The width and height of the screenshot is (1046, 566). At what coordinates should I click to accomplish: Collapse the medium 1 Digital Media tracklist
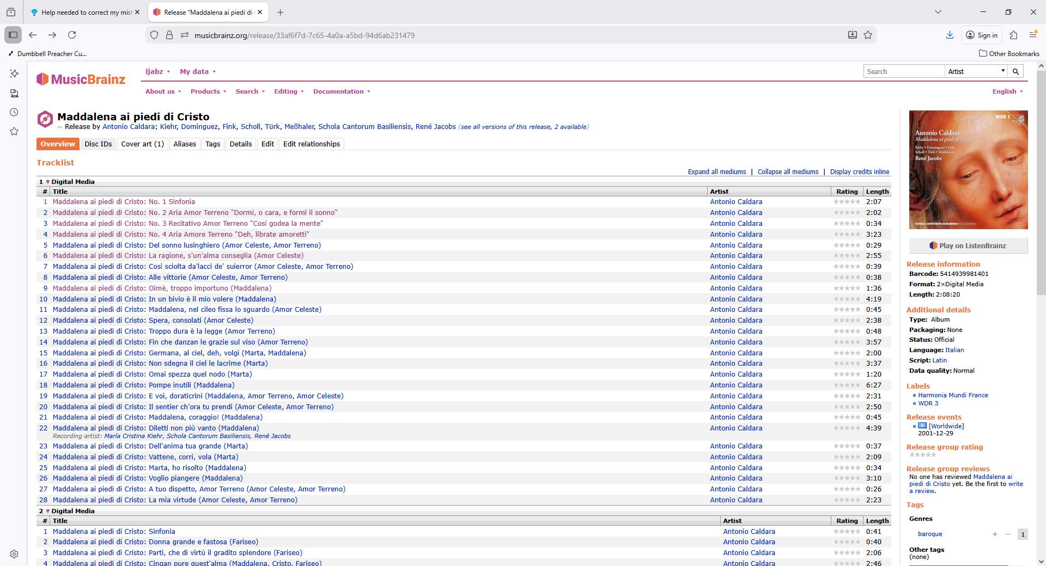coord(47,182)
